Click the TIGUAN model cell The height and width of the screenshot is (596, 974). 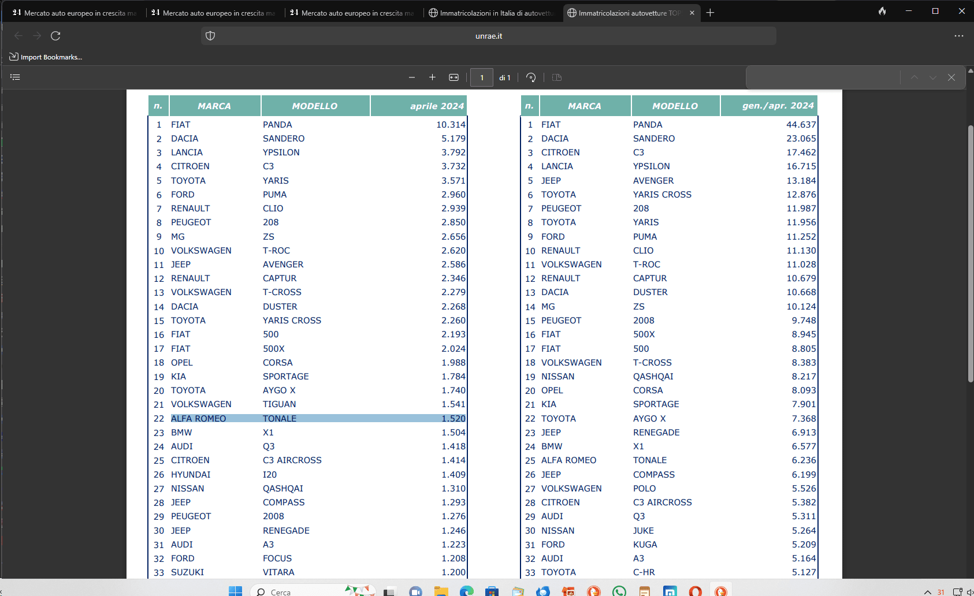click(279, 404)
